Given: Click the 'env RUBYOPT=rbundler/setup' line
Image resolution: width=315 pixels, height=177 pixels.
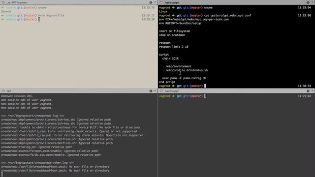Looking at the screenshot, I should [x=180, y=23].
